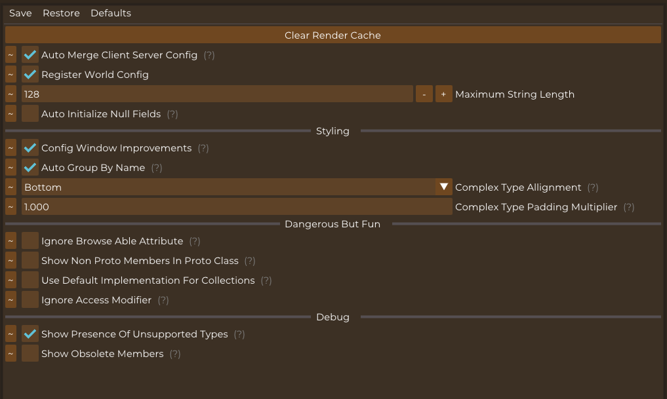
Task: Reset tilde button for Show Non Proto Members
Action: (x=10, y=261)
